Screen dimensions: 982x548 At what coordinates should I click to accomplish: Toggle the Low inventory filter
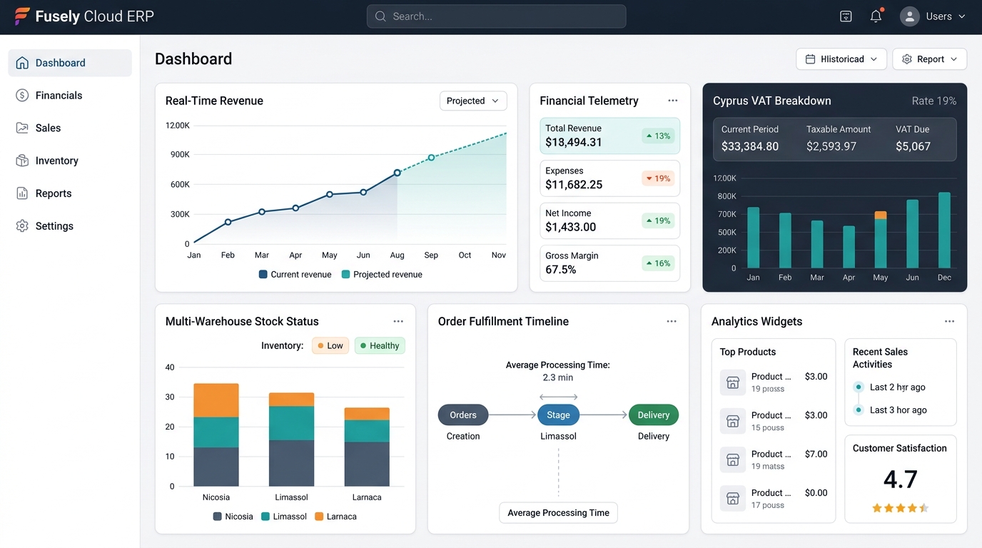click(x=331, y=346)
